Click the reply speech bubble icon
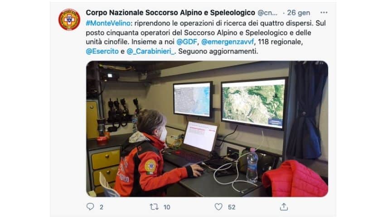This screenshot has height=217, width=387. click(90, 207)
